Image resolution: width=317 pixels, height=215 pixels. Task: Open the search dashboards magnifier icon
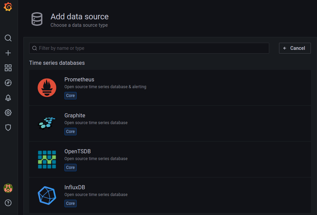pos(8,38)
